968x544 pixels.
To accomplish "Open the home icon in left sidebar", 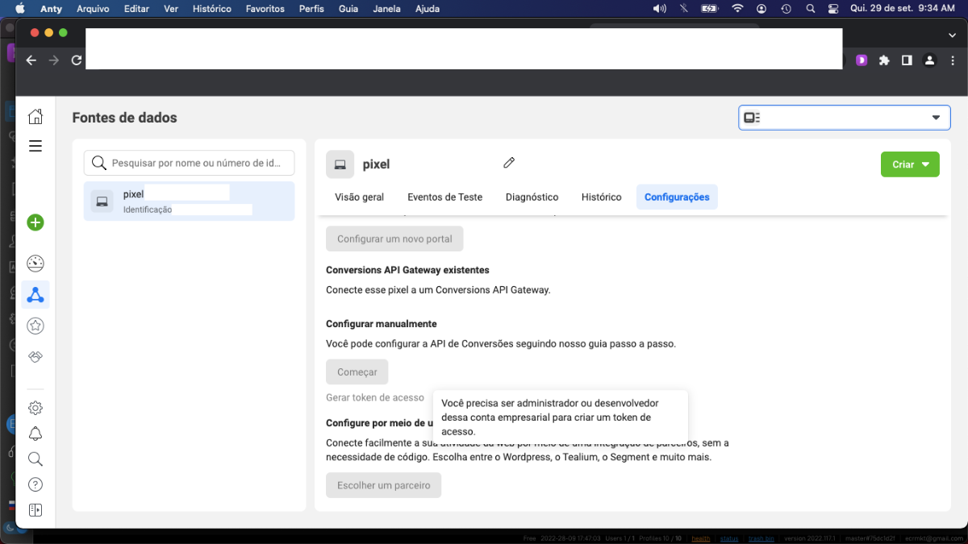I will pyautogui.click(x=35, y=117).
